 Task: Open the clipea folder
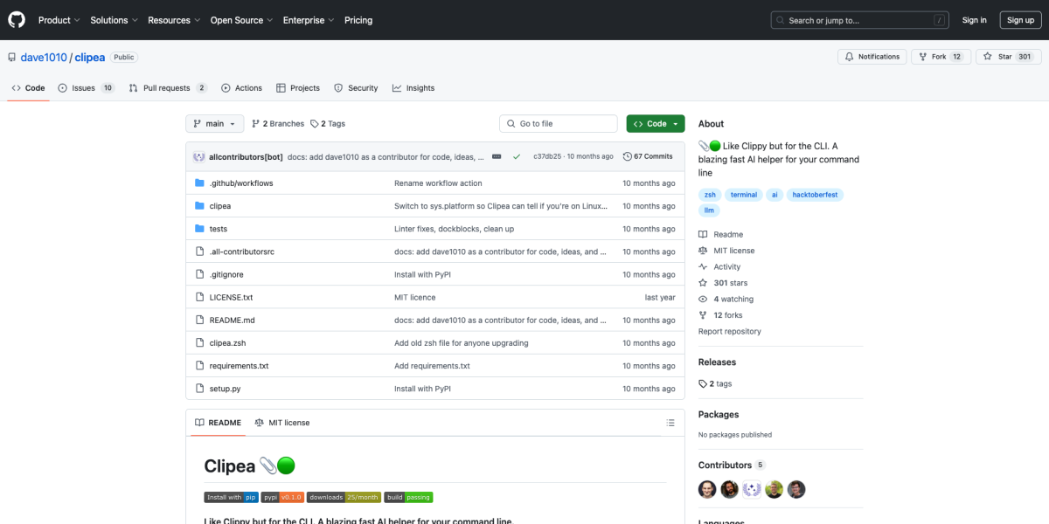(220, 206)
